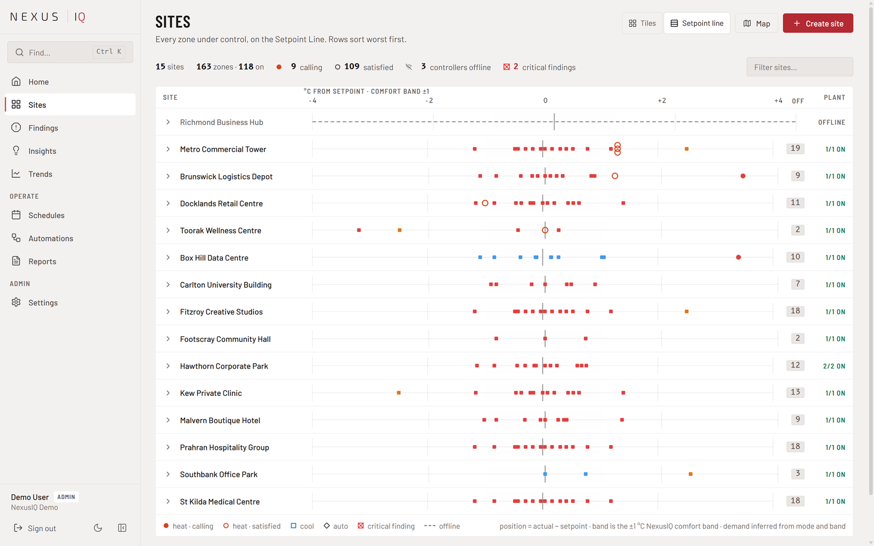Click Richmond Business Hub OFFLINE status

click(x=831, y=122)
